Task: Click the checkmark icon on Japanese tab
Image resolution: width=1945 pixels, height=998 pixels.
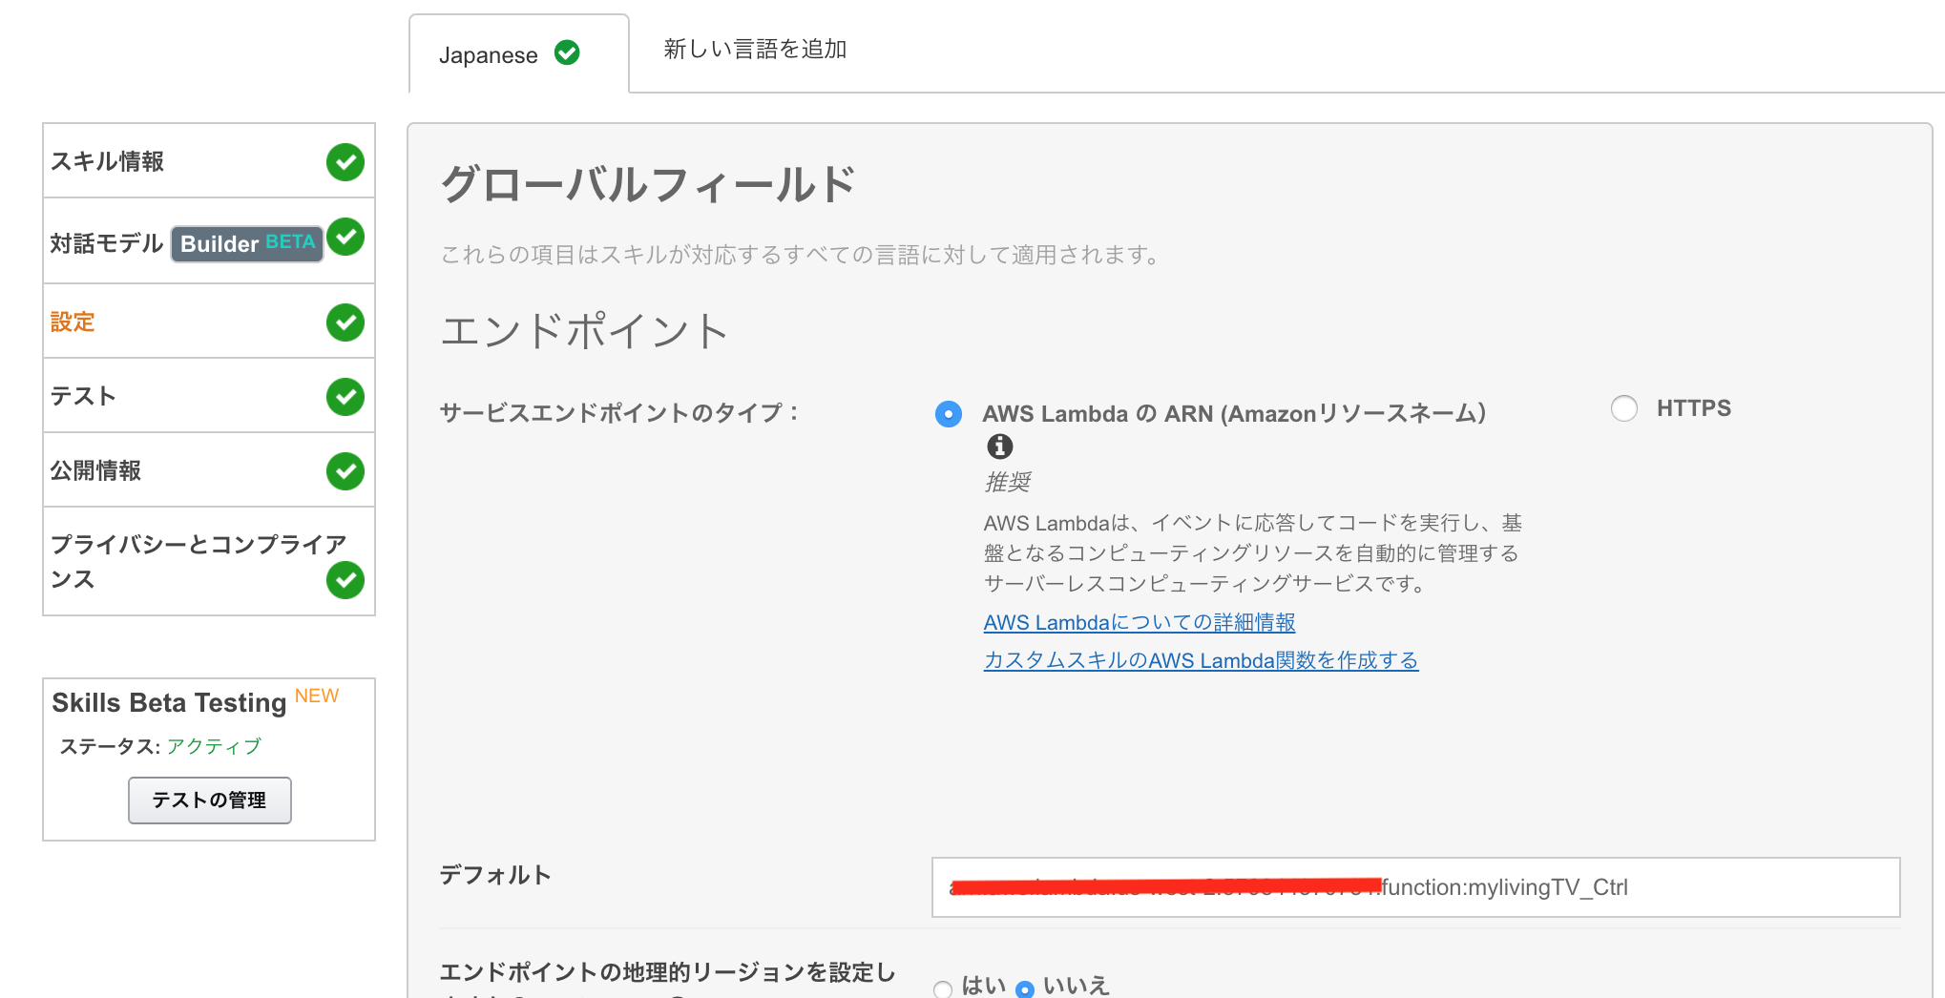Action: point(567,53)
